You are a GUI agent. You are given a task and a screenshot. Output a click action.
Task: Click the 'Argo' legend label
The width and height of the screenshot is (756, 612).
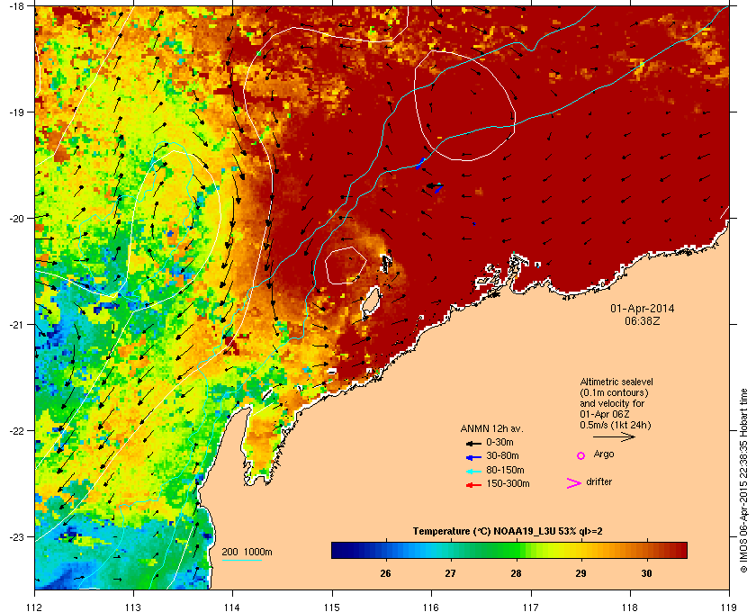point(604,454)
